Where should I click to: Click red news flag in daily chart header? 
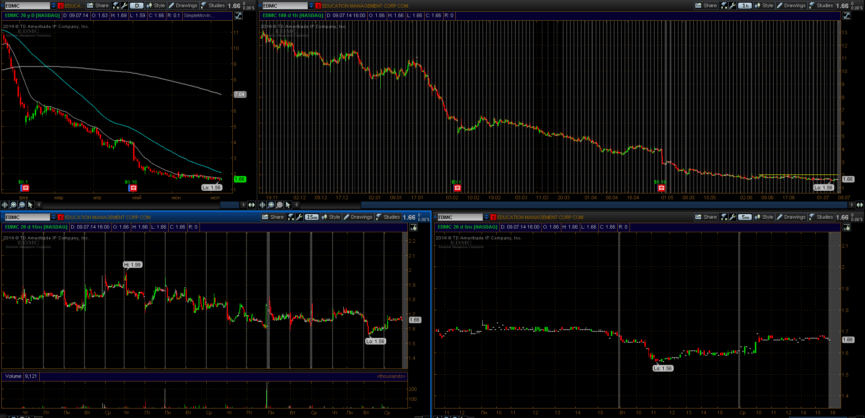61,6
